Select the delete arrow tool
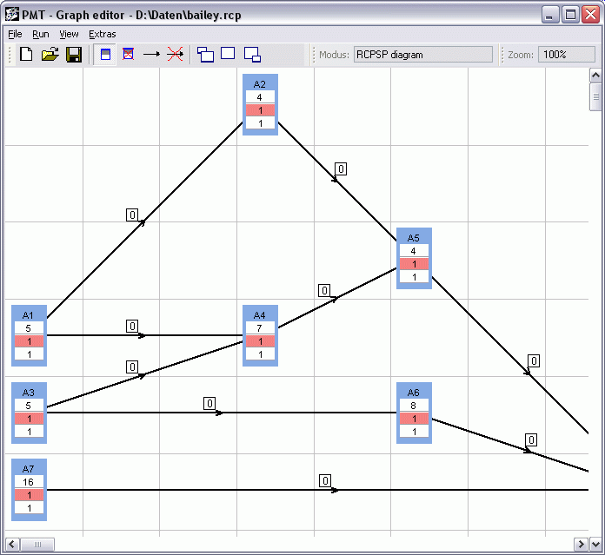Viewport: 605px width, 555px height. point(175,55)
